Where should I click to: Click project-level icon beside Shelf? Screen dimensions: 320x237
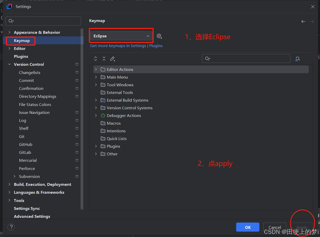77,128
